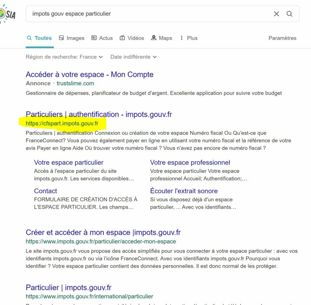
Task: Open the Contact sitelink
Action: (45, 191)
